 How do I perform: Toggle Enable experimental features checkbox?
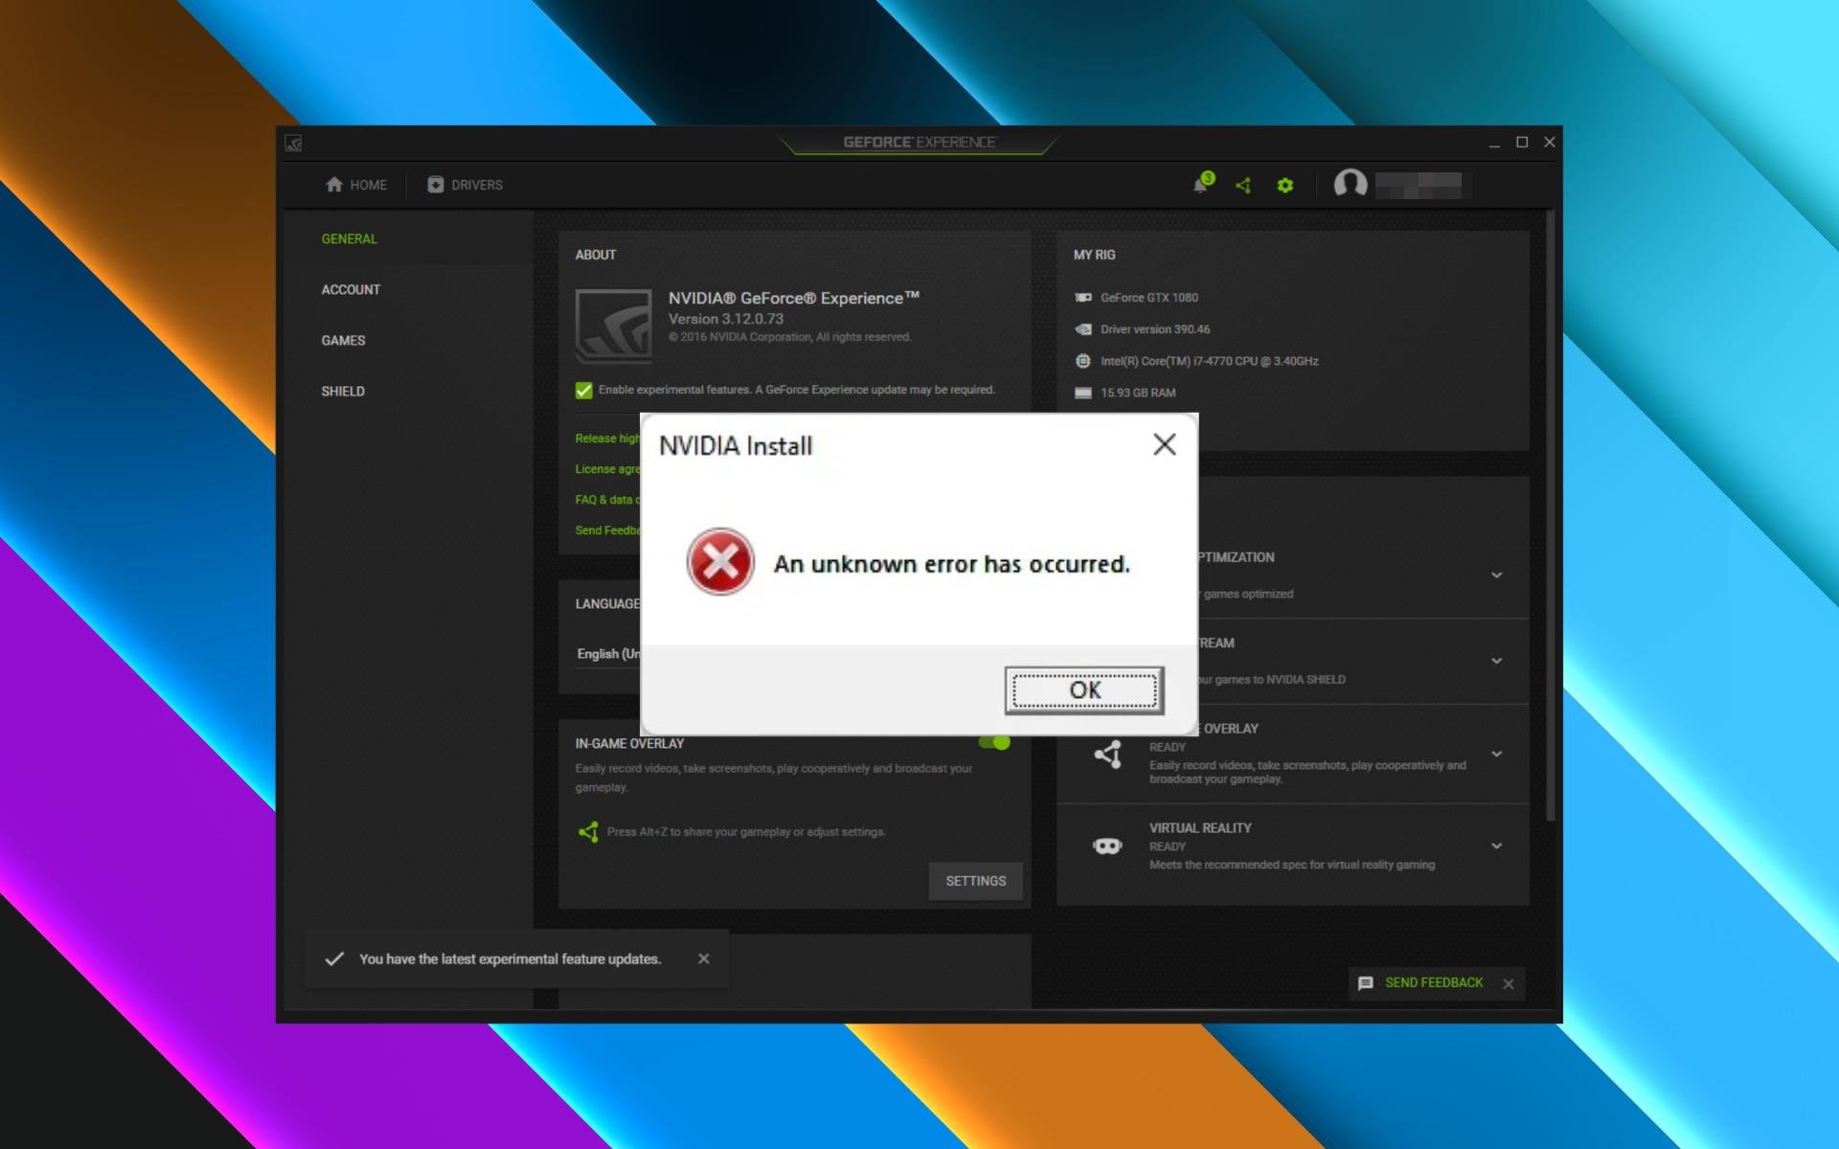[x=583, y=390]
